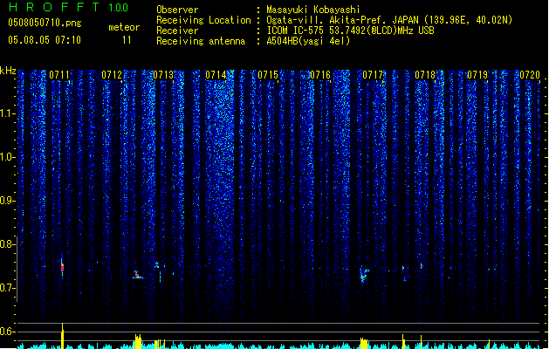549x349 pixels.
Task: Click the 'Receiver' field label
Action: click(x=177, y=31)
